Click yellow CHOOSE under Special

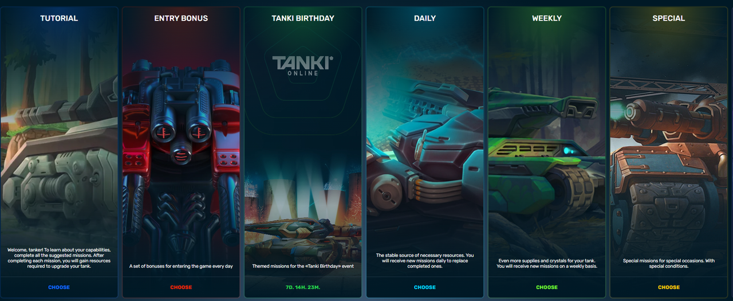pos(669,287)
